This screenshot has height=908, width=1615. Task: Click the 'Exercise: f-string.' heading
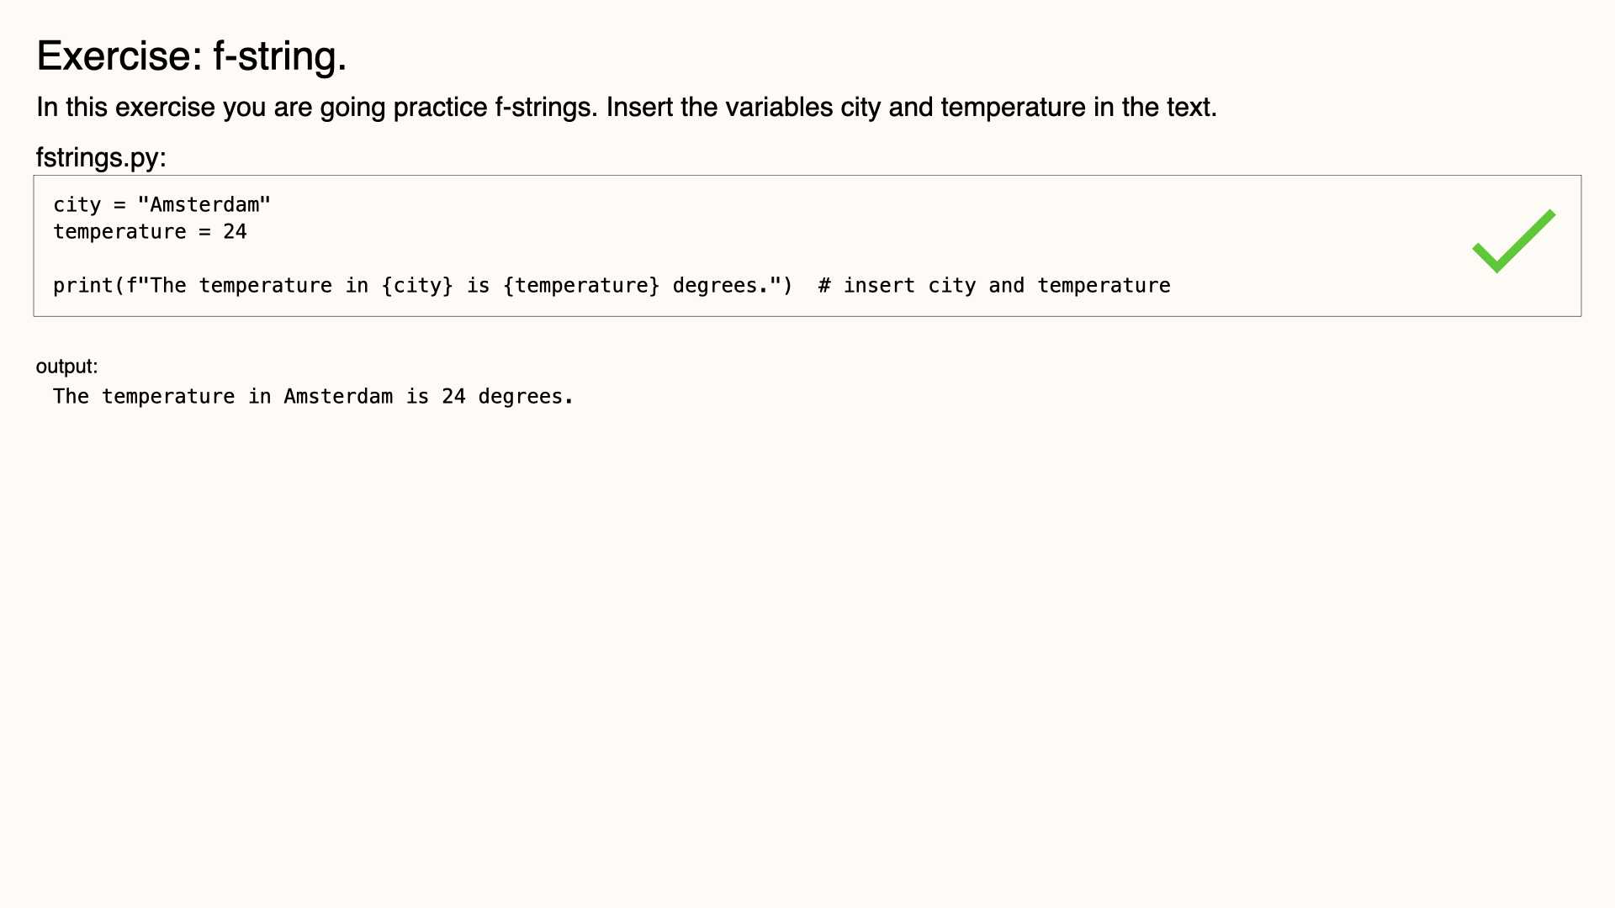pyautogui.click(x=192, y=56)
